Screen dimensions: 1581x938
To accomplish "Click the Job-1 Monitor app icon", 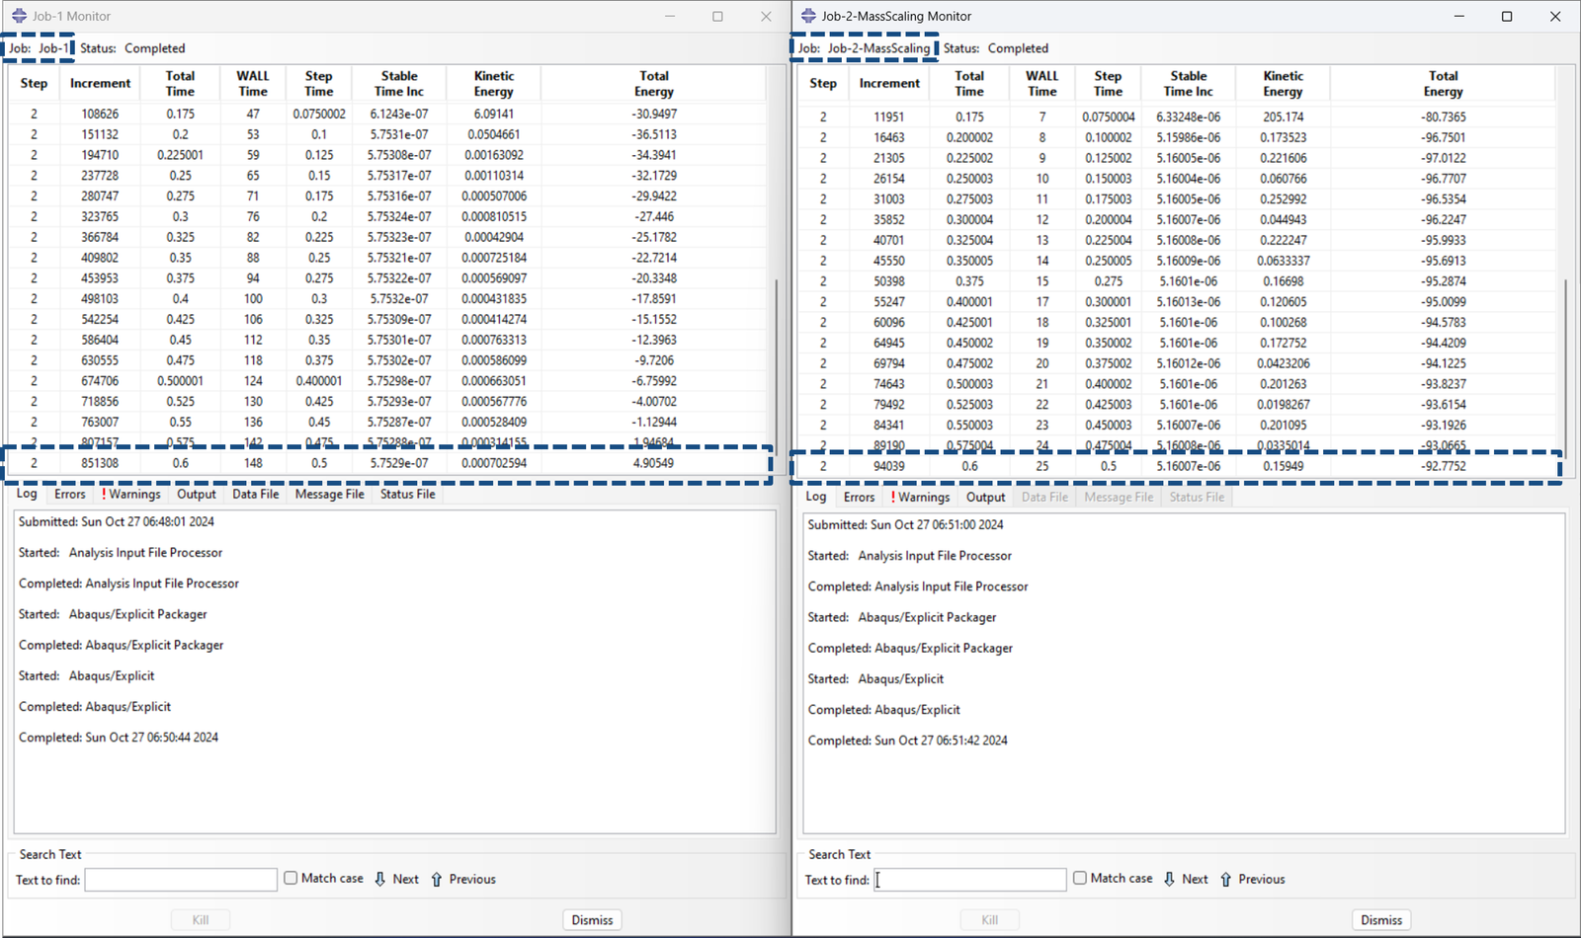I will [x=19, y=16].
